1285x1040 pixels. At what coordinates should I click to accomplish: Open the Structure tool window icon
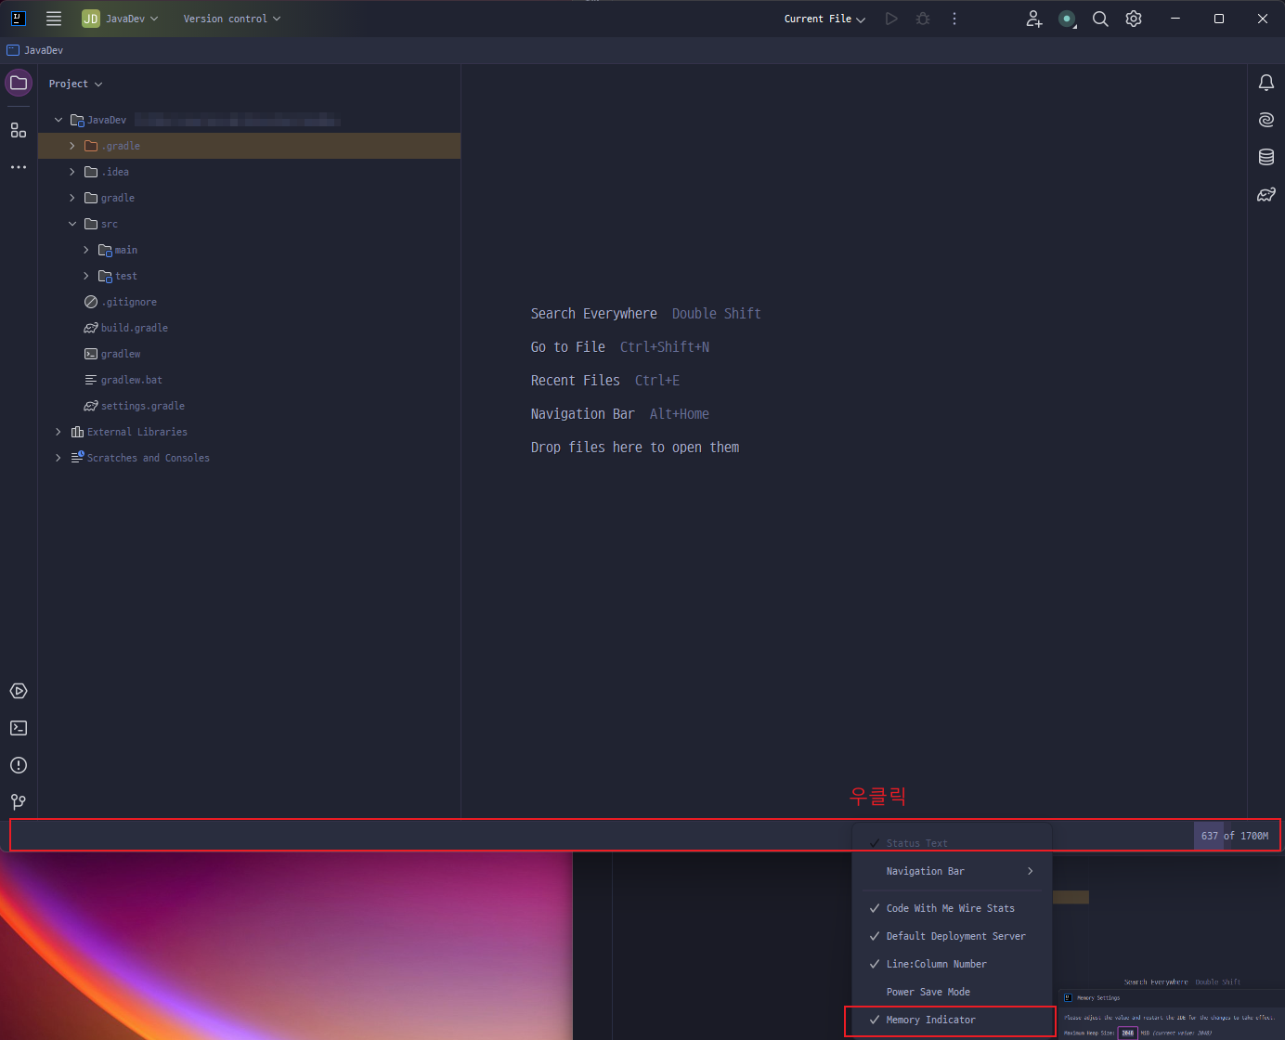(x=19, y=130)
